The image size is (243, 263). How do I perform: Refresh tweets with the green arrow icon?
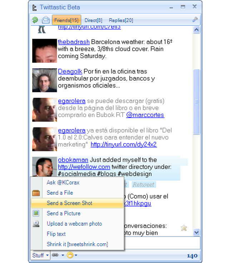(x=35, y=20)
